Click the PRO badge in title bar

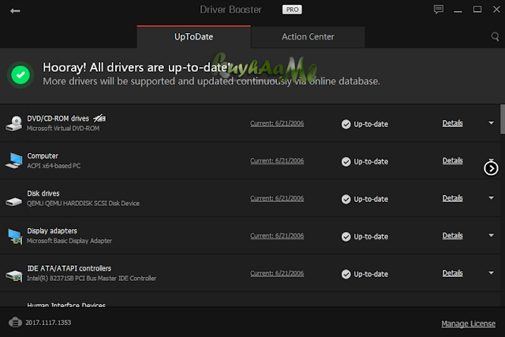click(x=292, y=9)
